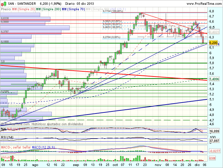Image resolution: width=223 pixels, height=168 pixels.
Task: Click the grey '6,4021' price tag
Action: [214, 32]
